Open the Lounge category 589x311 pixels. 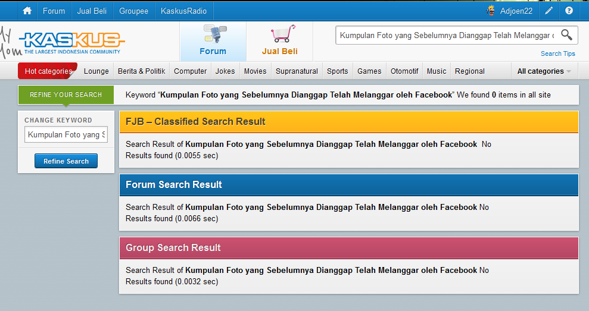[x=96, y=71]
